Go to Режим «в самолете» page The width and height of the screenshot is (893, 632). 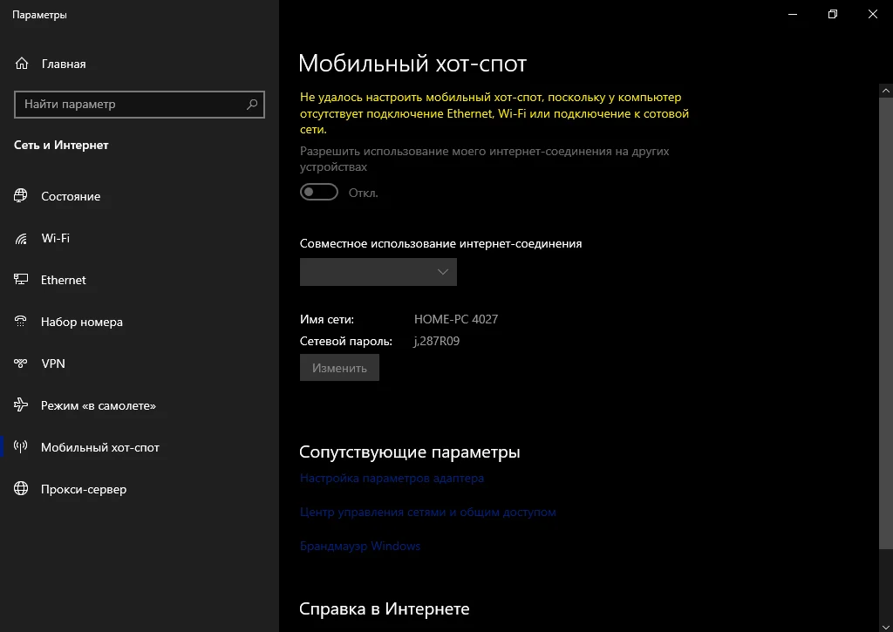(99, 405)
